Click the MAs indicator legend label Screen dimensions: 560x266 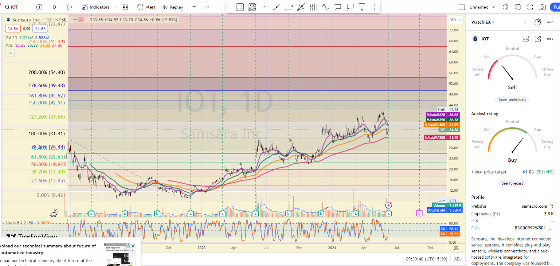click(x=9, y=45)
